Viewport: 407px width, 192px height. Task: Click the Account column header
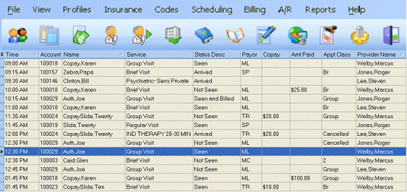point(50,54)
